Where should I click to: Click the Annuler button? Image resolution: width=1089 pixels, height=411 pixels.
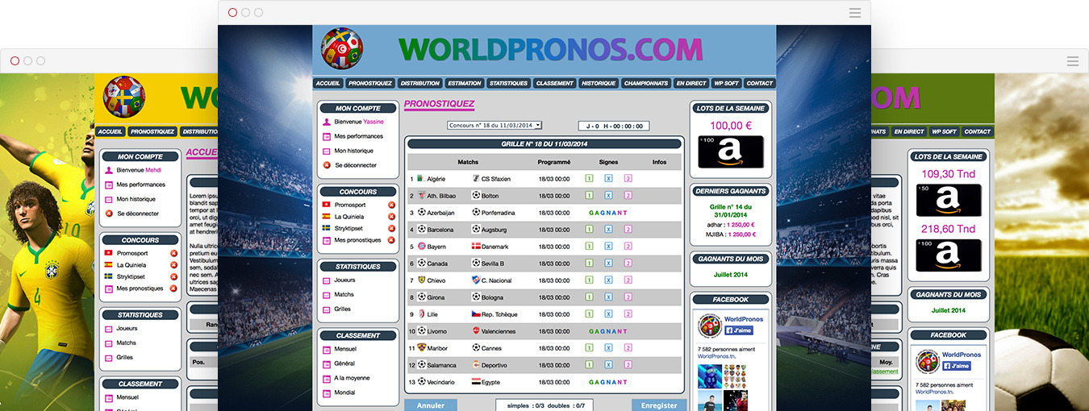(x=430, y=405)
